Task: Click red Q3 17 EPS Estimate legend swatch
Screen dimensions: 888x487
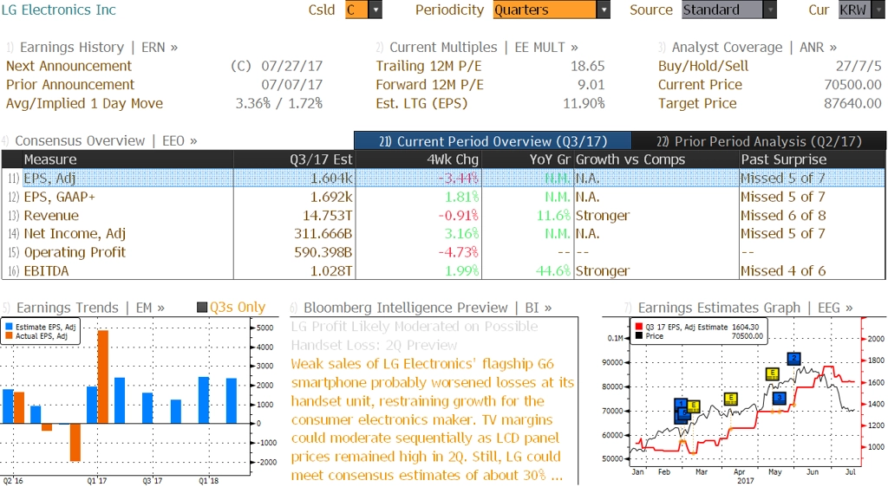Action: click(x=639, y=327)
